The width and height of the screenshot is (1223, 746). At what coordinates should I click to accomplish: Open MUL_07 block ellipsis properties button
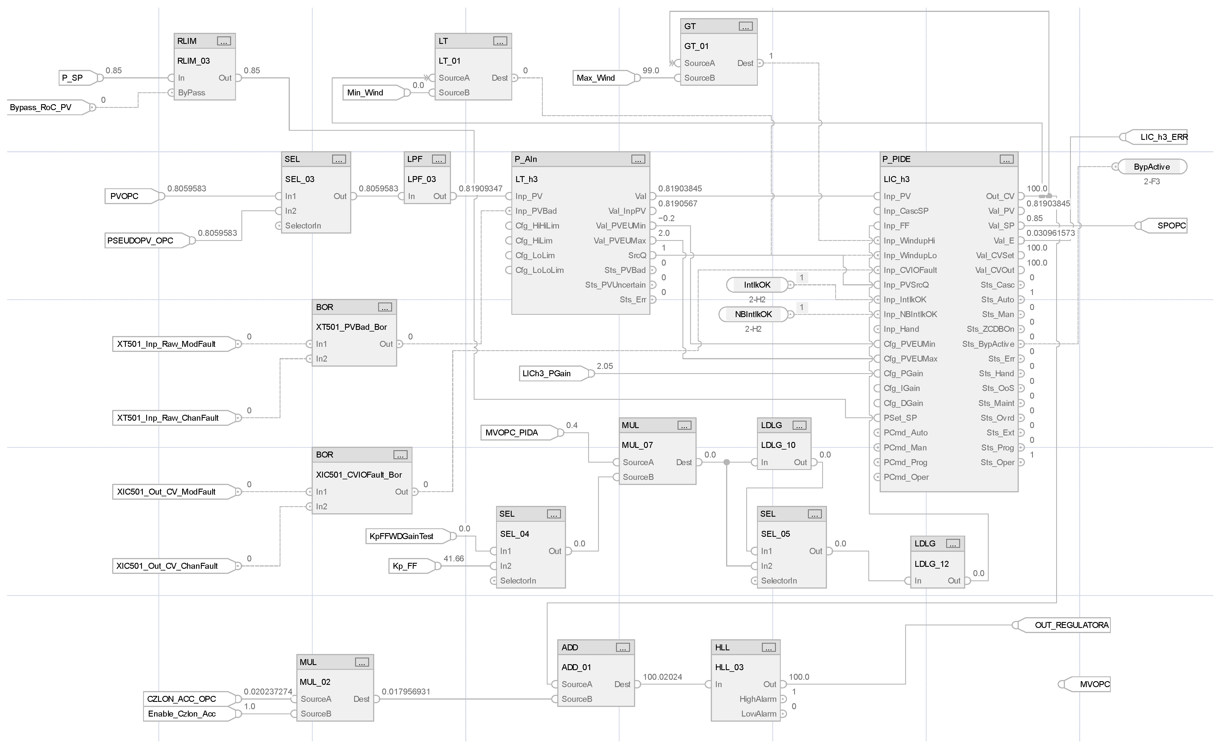684,426
